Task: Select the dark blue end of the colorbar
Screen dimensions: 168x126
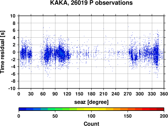Action: click(23, 109)
